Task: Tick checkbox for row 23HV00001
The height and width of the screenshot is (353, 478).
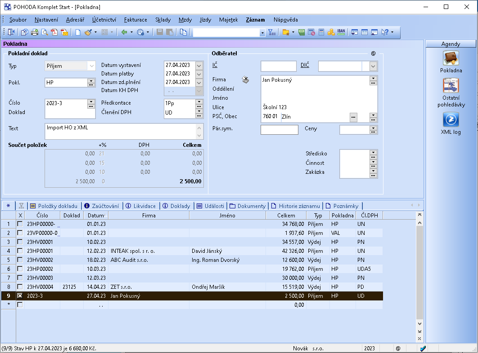Action: click(x=20, y=242)
